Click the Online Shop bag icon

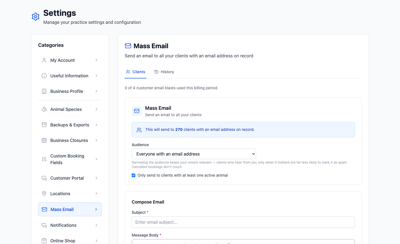(x=44, y=241)
